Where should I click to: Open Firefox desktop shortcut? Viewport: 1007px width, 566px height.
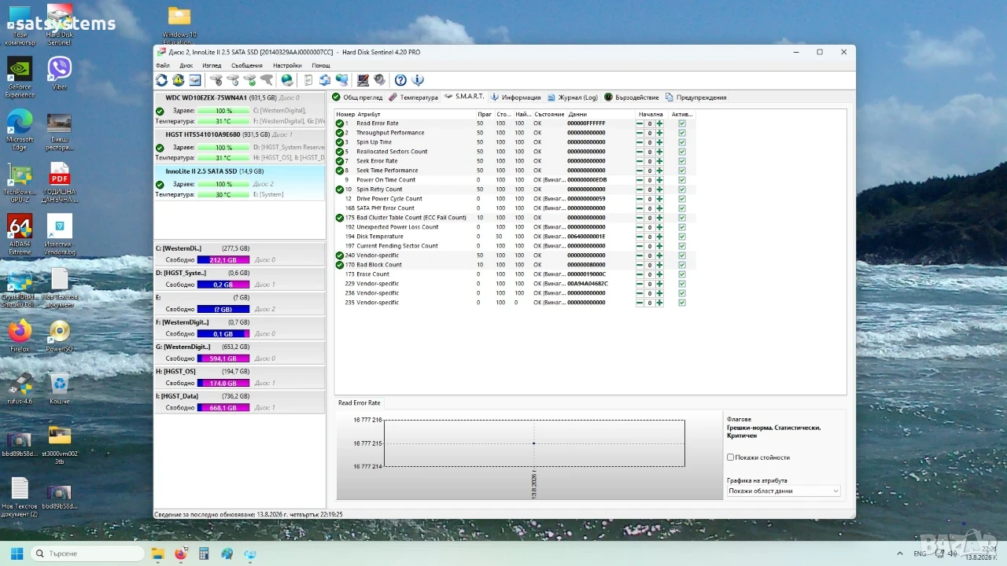(20, 336)
